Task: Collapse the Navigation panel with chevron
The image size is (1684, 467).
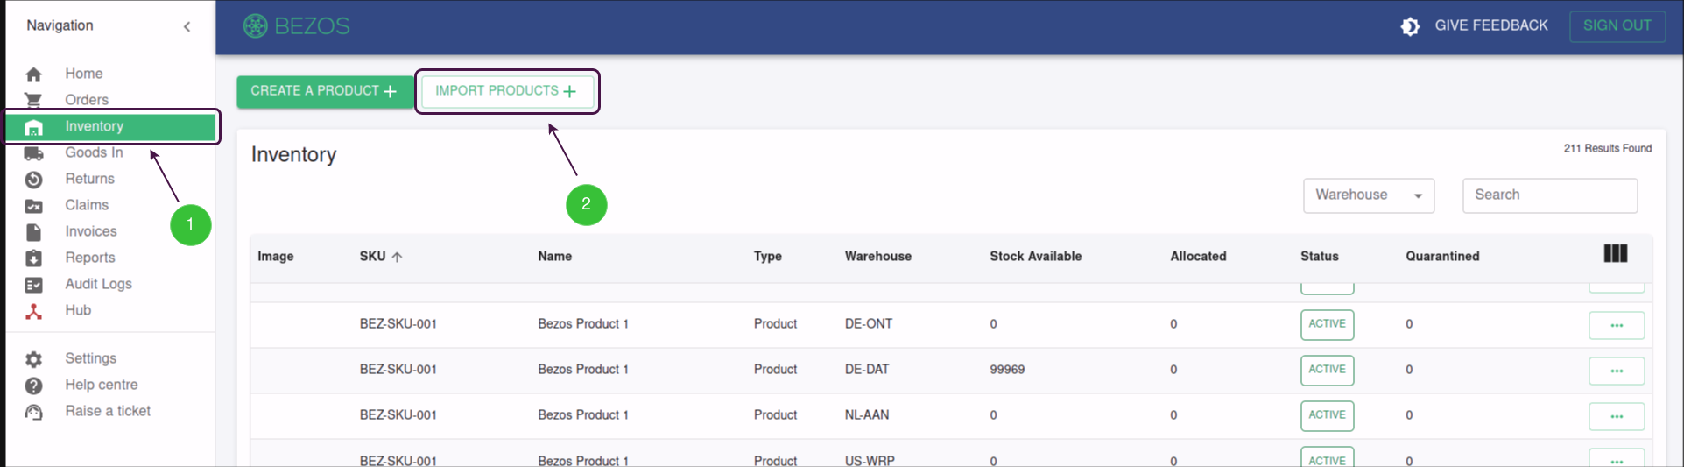Action: 187,26
